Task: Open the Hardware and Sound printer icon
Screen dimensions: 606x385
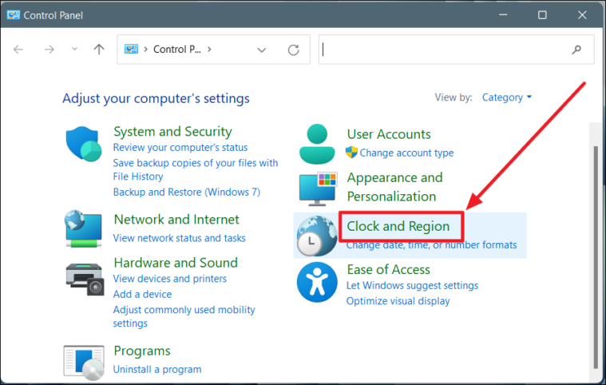Action: coord(85,279)
